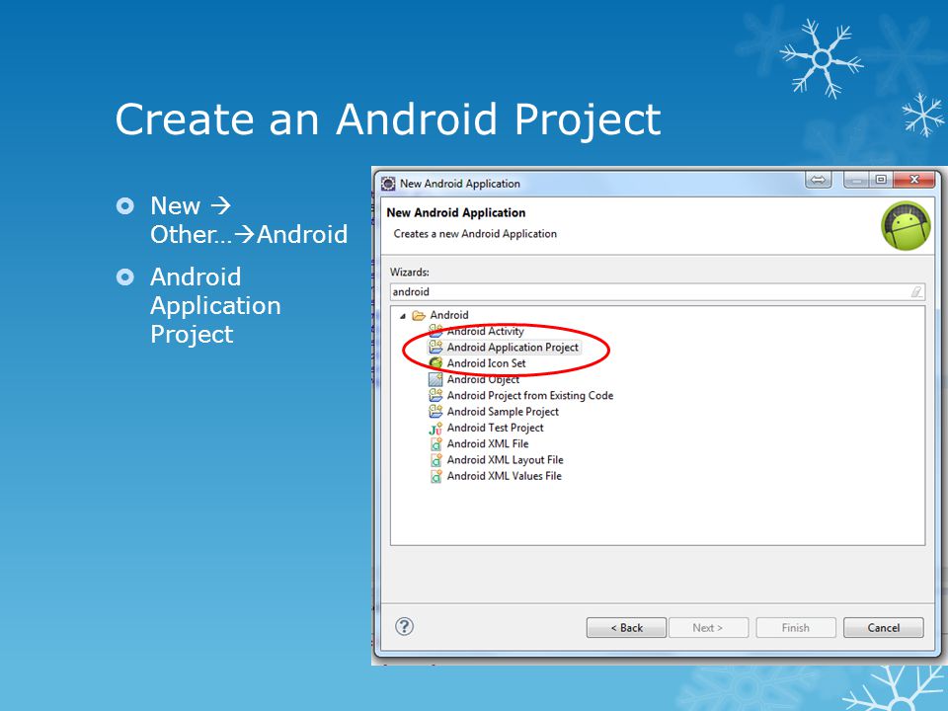Cancel the New Android Application dialog
This screenshot has width=948, height=711.
click(883, 628)
